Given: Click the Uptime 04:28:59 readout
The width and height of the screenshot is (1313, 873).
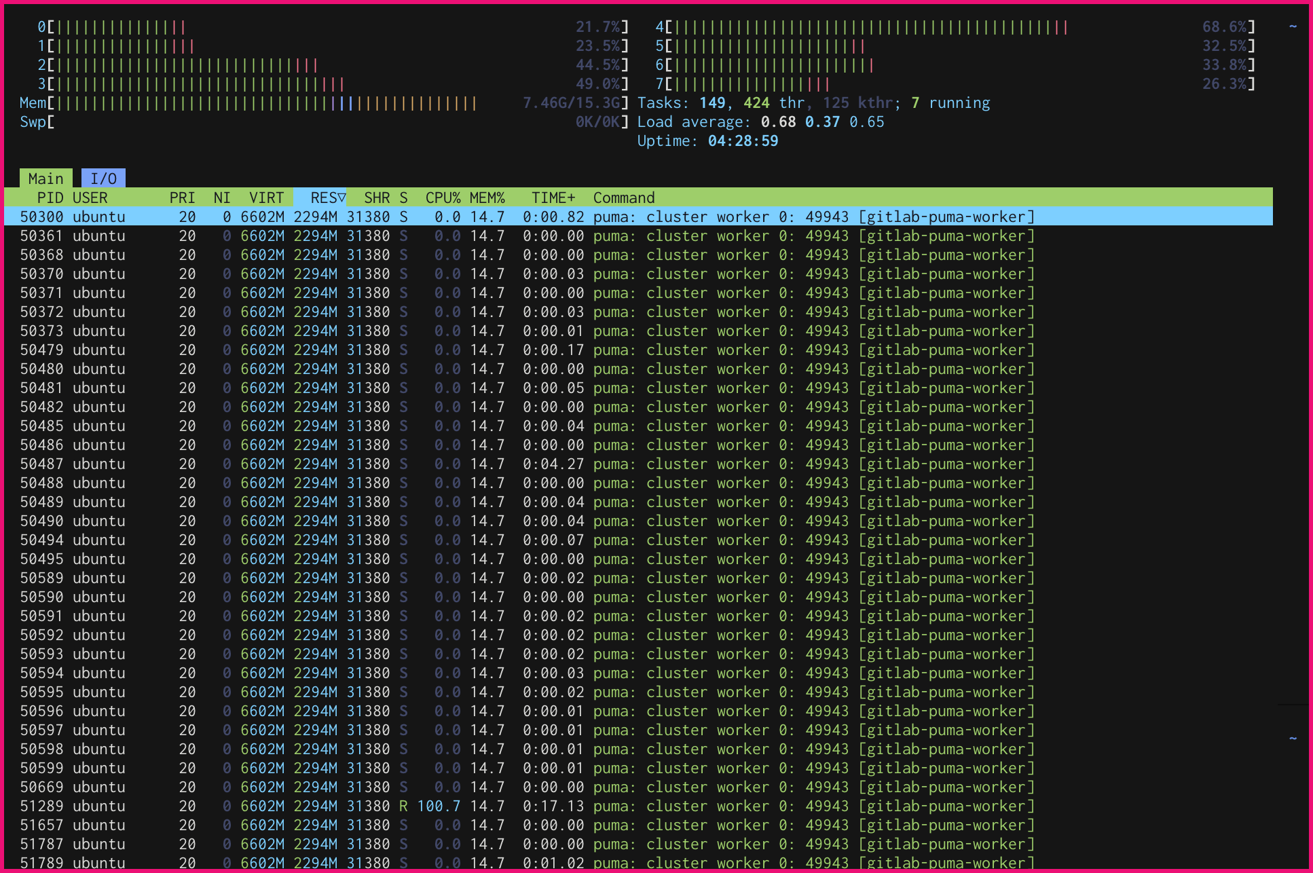Looking at the screenshot, I should click(x=707, y=141).
